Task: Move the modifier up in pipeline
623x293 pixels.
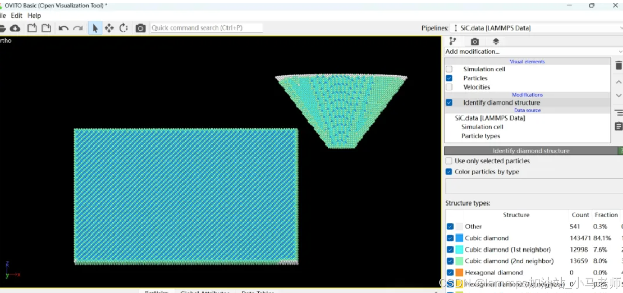Action: (618, 82)
